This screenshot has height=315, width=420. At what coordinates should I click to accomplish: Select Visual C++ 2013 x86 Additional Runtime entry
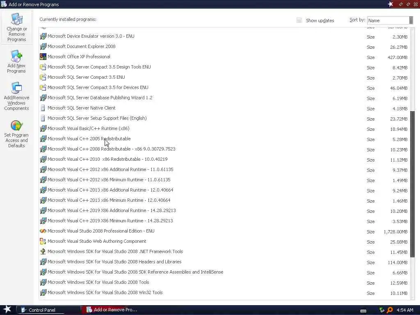(x=224, y=190)
